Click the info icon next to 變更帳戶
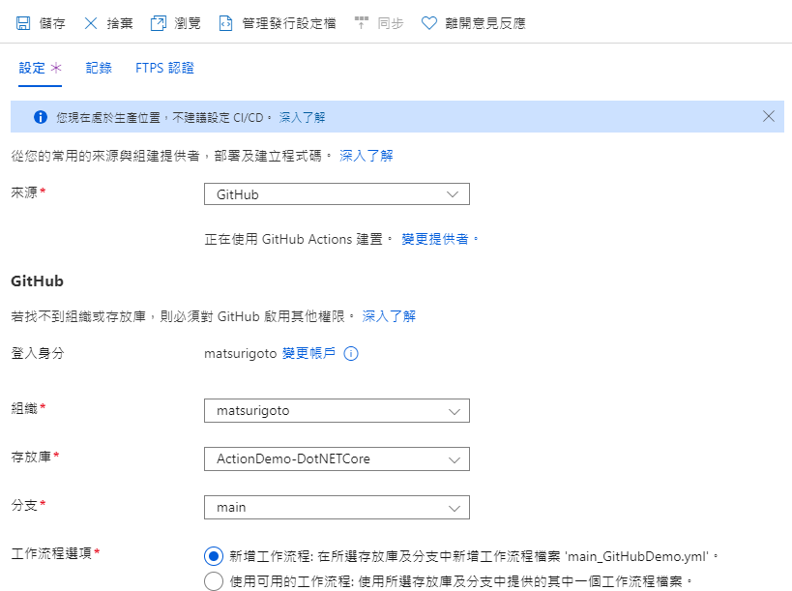This screenshot has height=591, width=792. coord(350,354)
